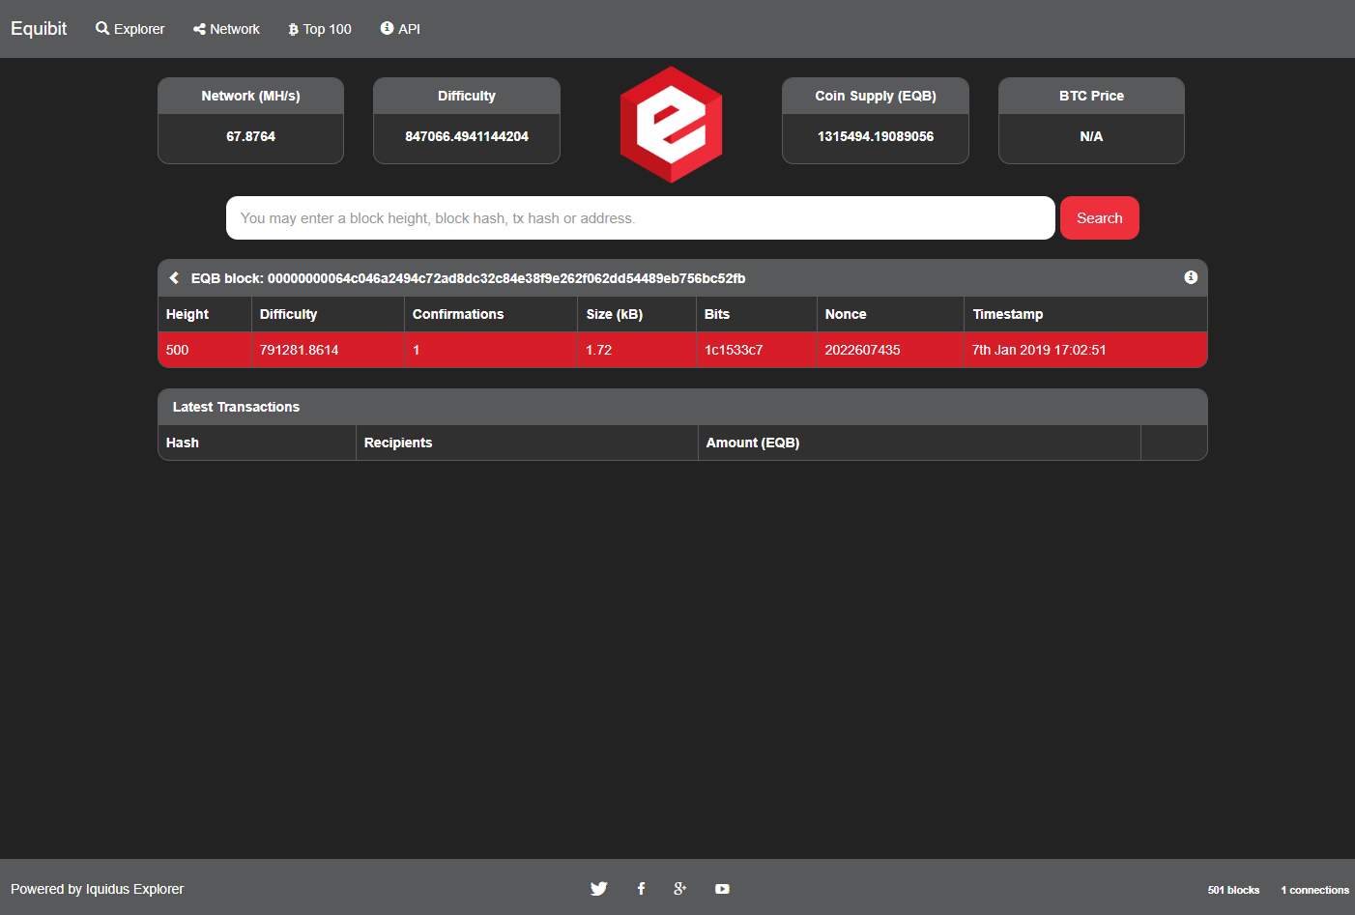Viewport: 1355px width, 915px height.
Task: Open the Network menu item
Action: pos(226,29)
